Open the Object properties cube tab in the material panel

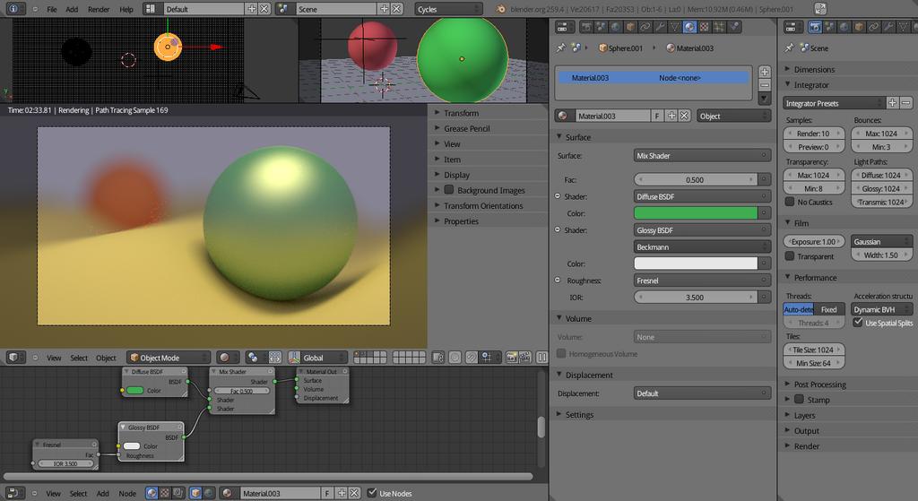click(x=630, y=26)
